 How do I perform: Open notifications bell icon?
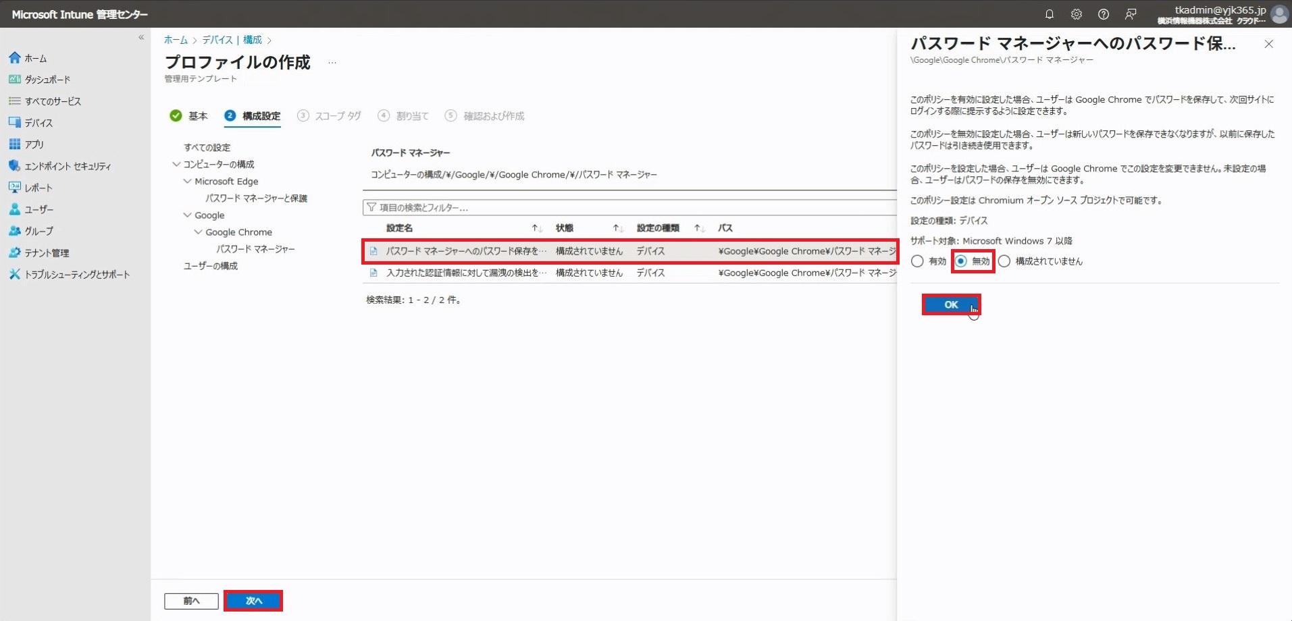(1049, 14)
